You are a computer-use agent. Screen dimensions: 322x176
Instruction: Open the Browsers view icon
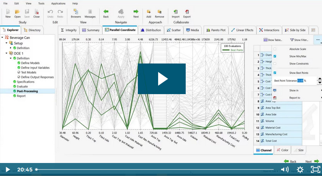[76, 12]
